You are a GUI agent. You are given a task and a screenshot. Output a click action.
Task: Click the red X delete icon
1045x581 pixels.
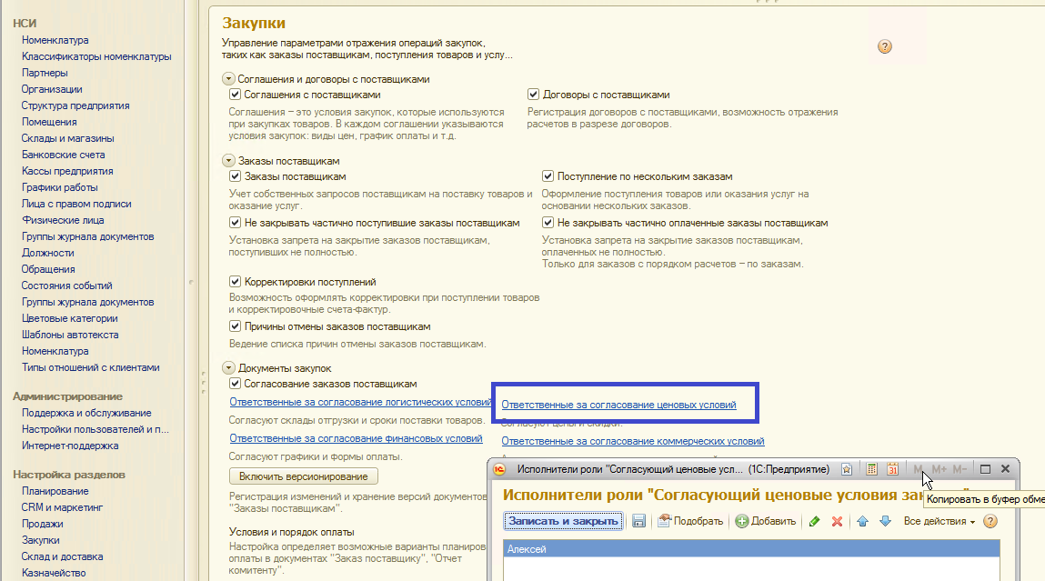(x=837, y=521)
